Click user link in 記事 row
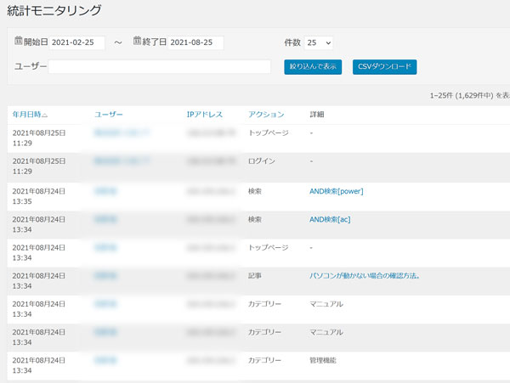Screen dimensions: 510x383 pyautogui.click(x=105, y=275)
